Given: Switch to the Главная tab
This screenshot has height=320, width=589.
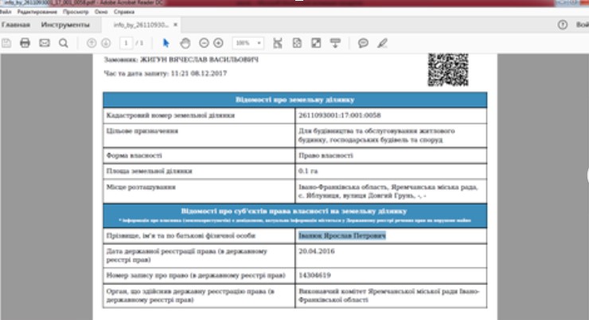Looking at the screenshot, I should (x=15, y=25).
